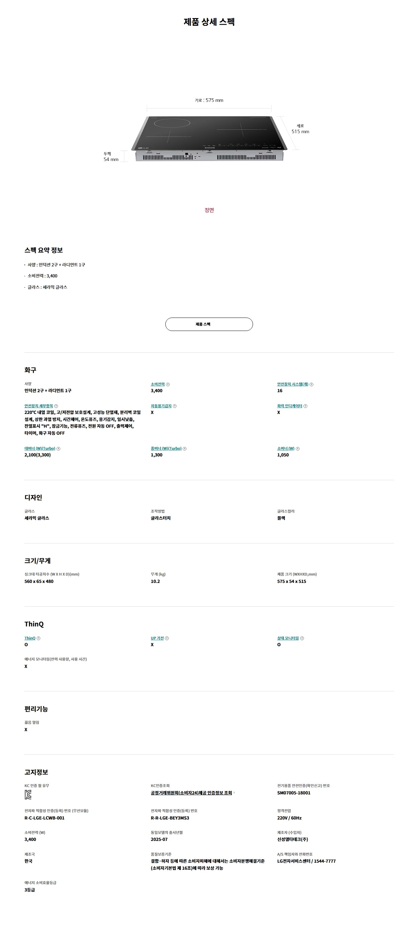
Task: Open the ThinQ info tooltip icon
Action: [x=38, y=638]
